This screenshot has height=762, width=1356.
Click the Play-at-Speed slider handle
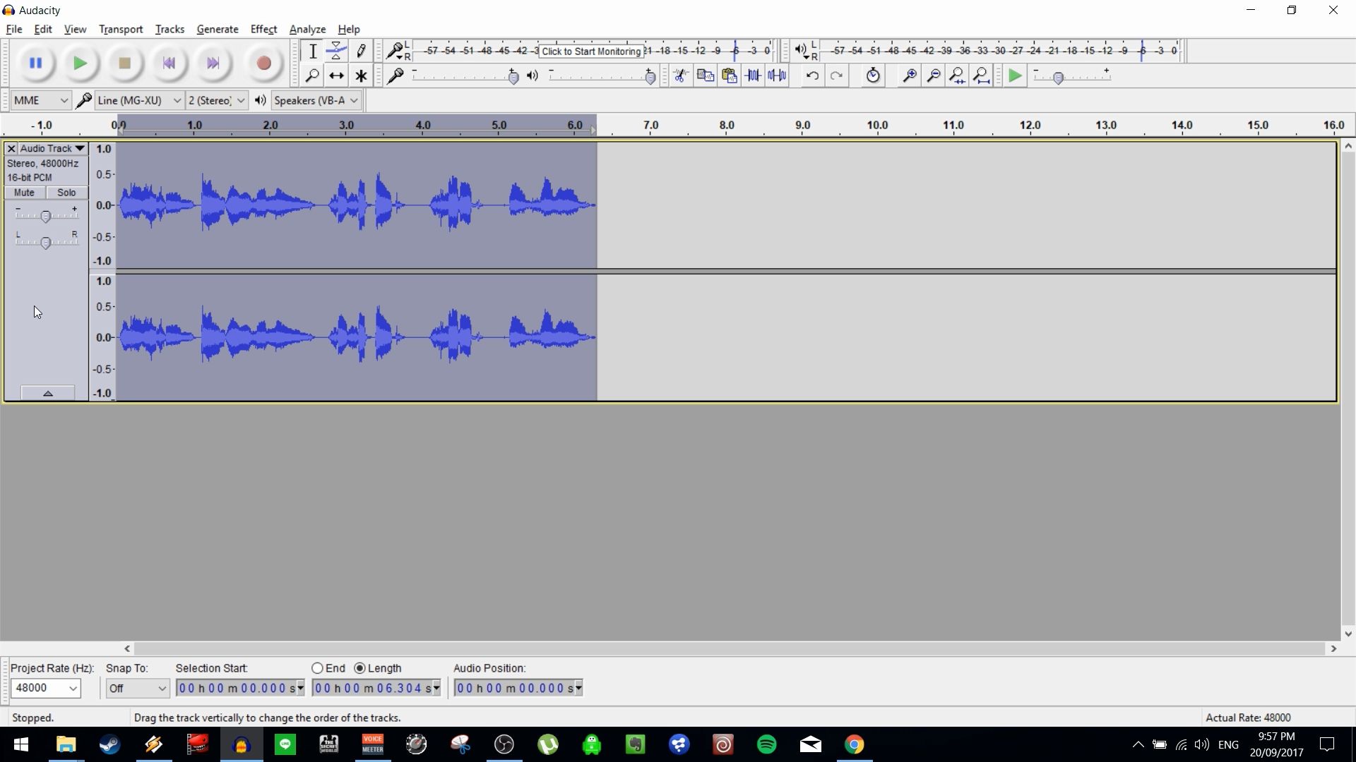pyautogui.click(x=1058, y=78)
